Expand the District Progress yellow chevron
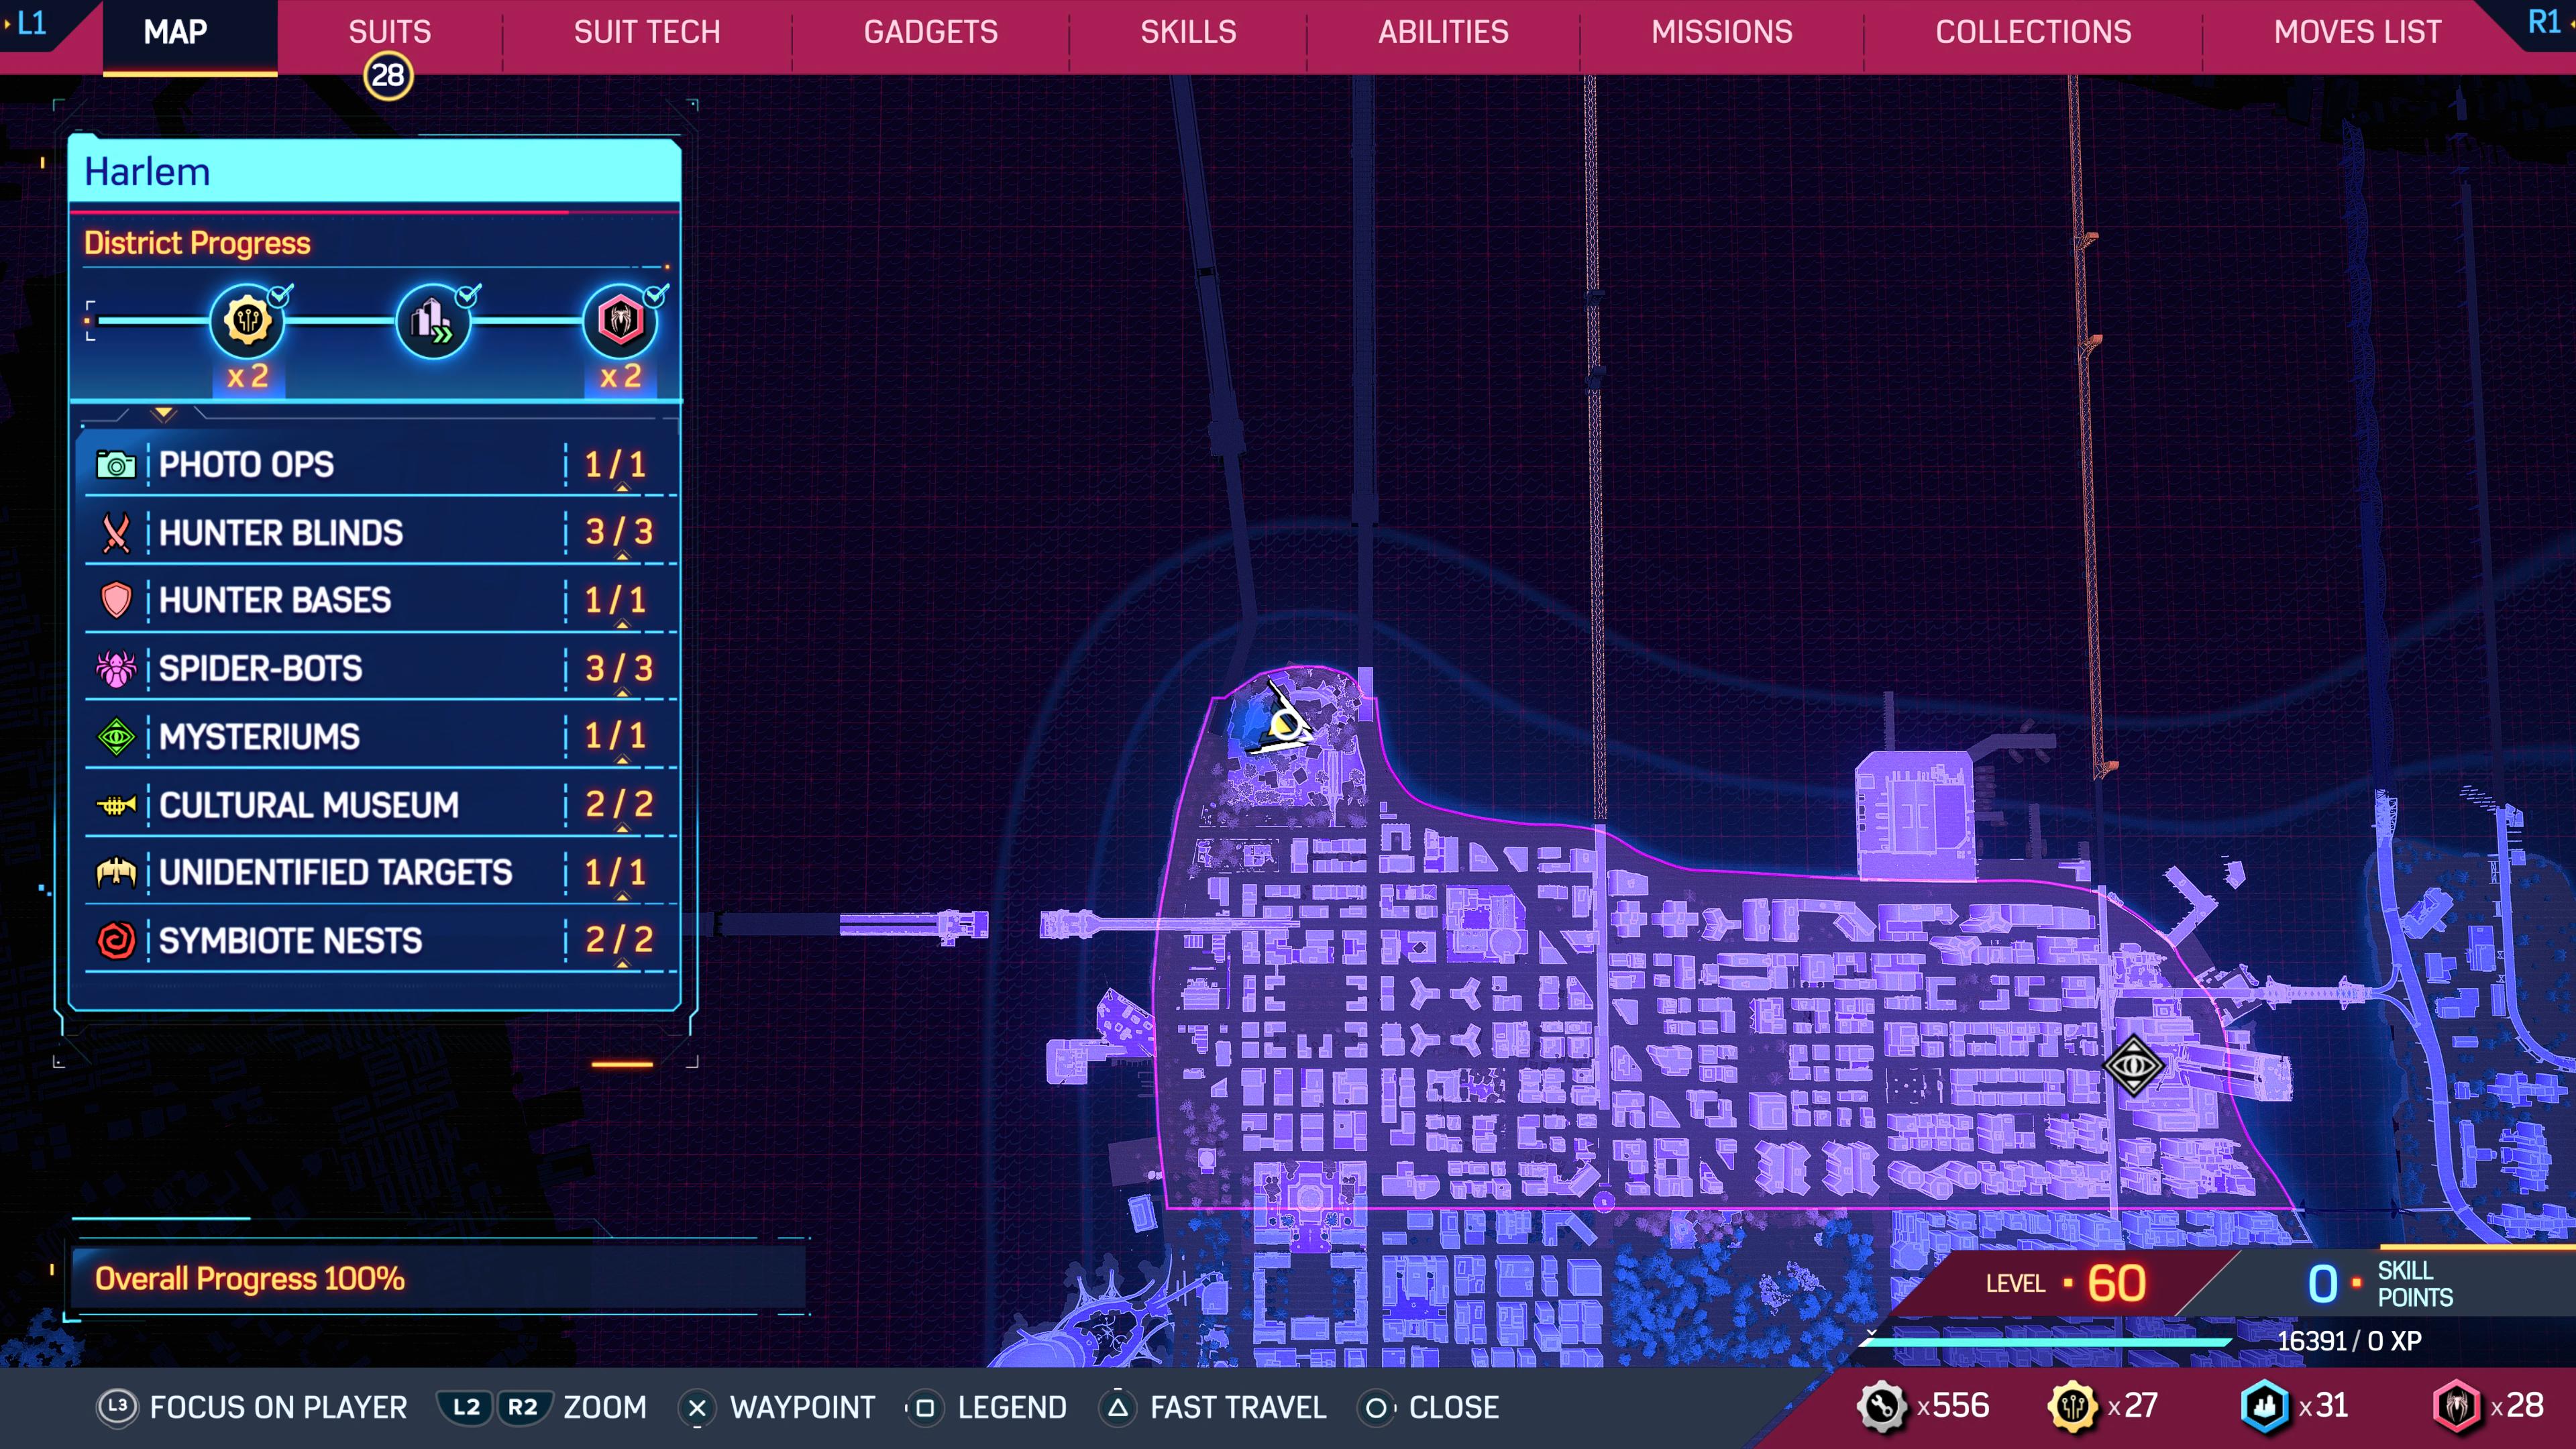The image size is (2576, 1449). click(164, 413)
